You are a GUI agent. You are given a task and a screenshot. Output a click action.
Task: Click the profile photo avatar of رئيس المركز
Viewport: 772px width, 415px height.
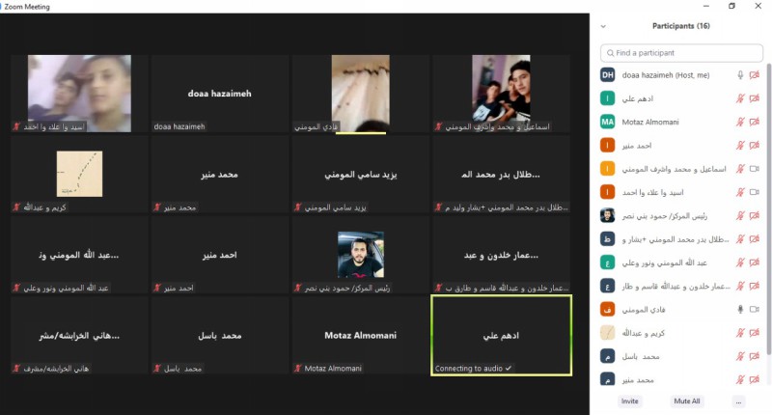point(608,215)
